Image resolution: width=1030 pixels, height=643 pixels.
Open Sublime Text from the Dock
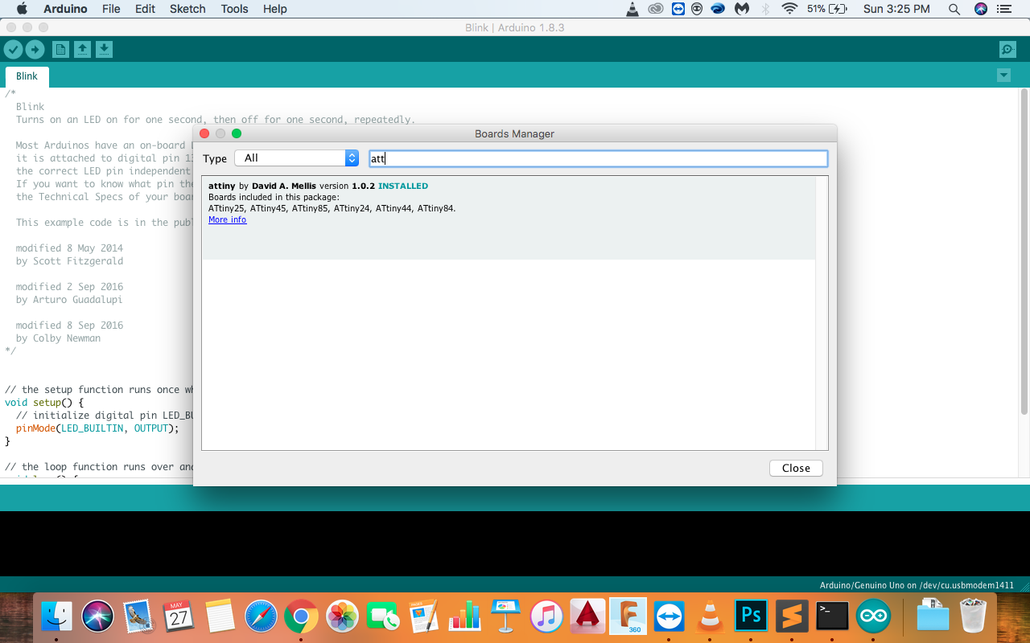tap(792, 617)
